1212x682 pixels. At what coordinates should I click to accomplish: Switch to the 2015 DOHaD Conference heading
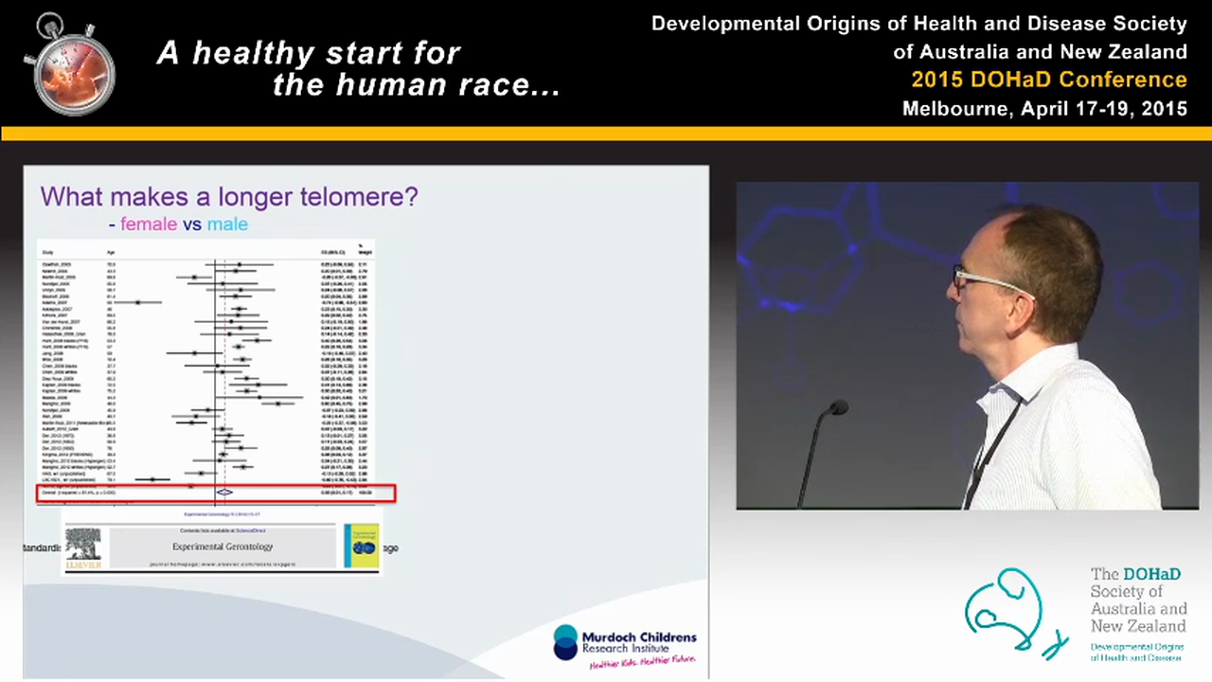click(x=1049, y=80)
